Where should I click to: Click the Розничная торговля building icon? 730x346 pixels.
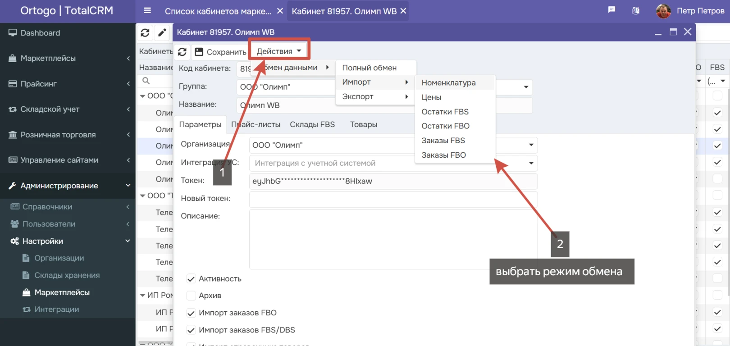click(13, 135)
